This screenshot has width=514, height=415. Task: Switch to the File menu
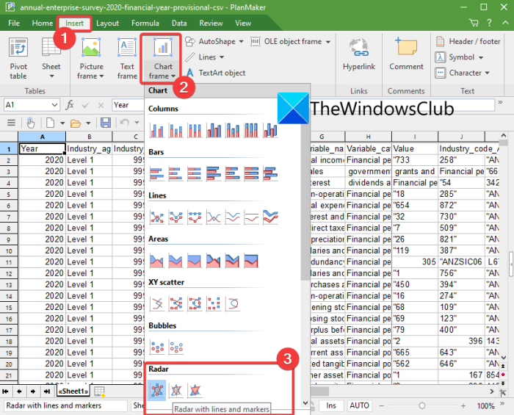[x=14, y=24]
